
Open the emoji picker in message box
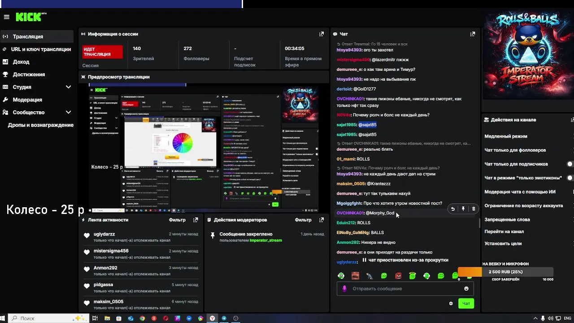[x=466, y=288]
